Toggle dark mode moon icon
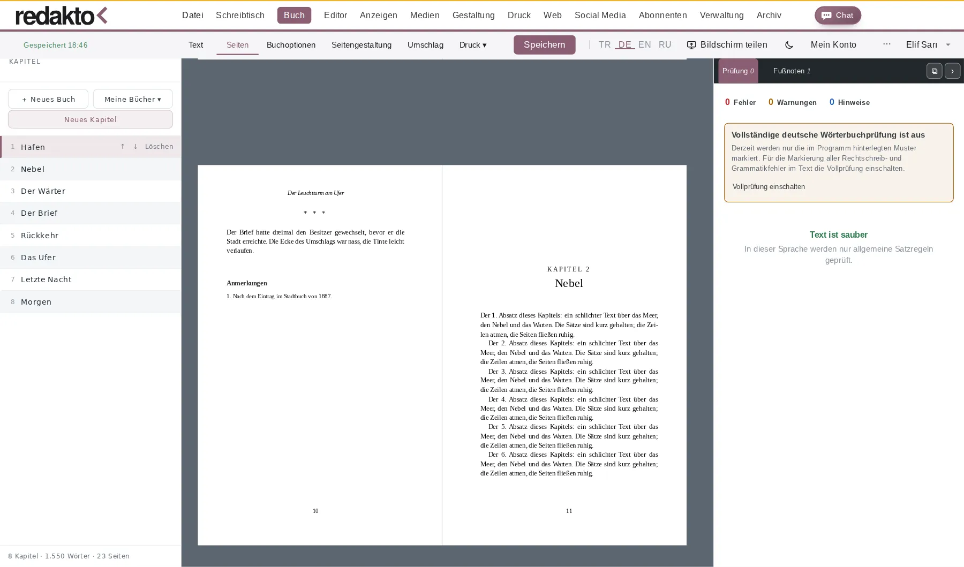This screenshot has width=964, height=567. click(789, 45)
